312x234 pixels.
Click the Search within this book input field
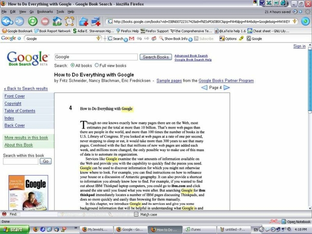(x=20, y=161)
